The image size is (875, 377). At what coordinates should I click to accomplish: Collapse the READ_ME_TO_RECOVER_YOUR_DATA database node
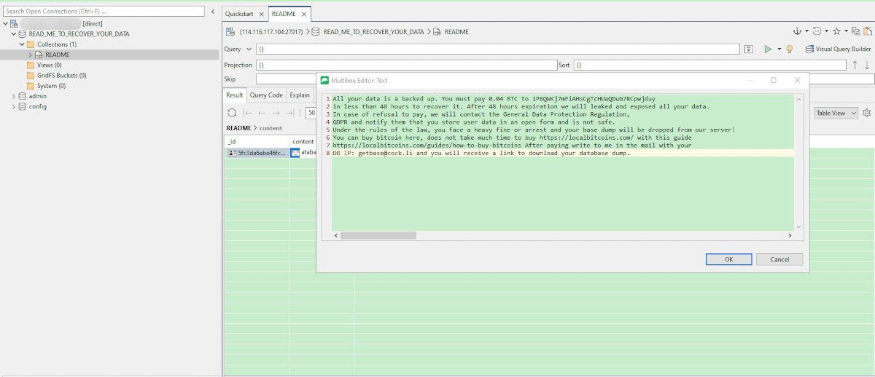[13, 33]
